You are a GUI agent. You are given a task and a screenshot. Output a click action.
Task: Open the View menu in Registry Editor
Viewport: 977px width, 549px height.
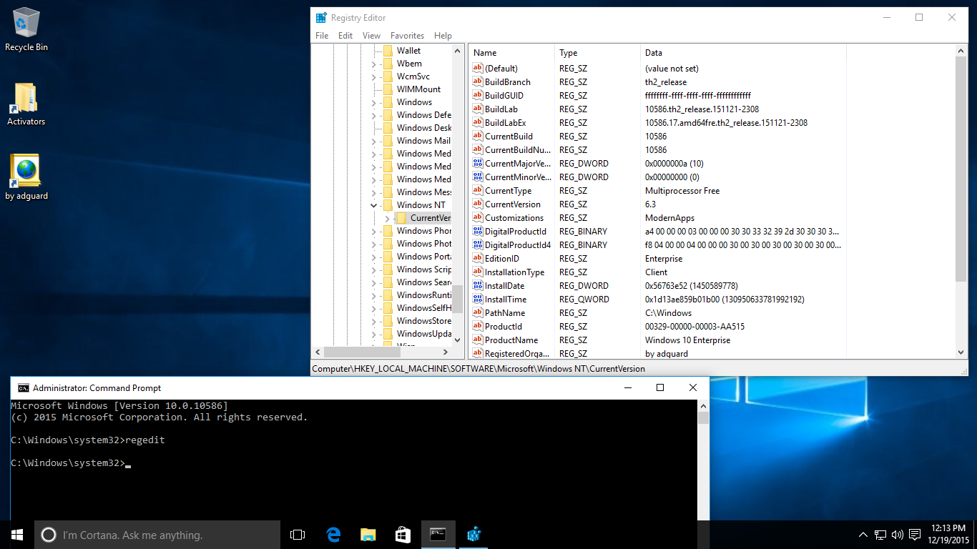click(371, 36)
